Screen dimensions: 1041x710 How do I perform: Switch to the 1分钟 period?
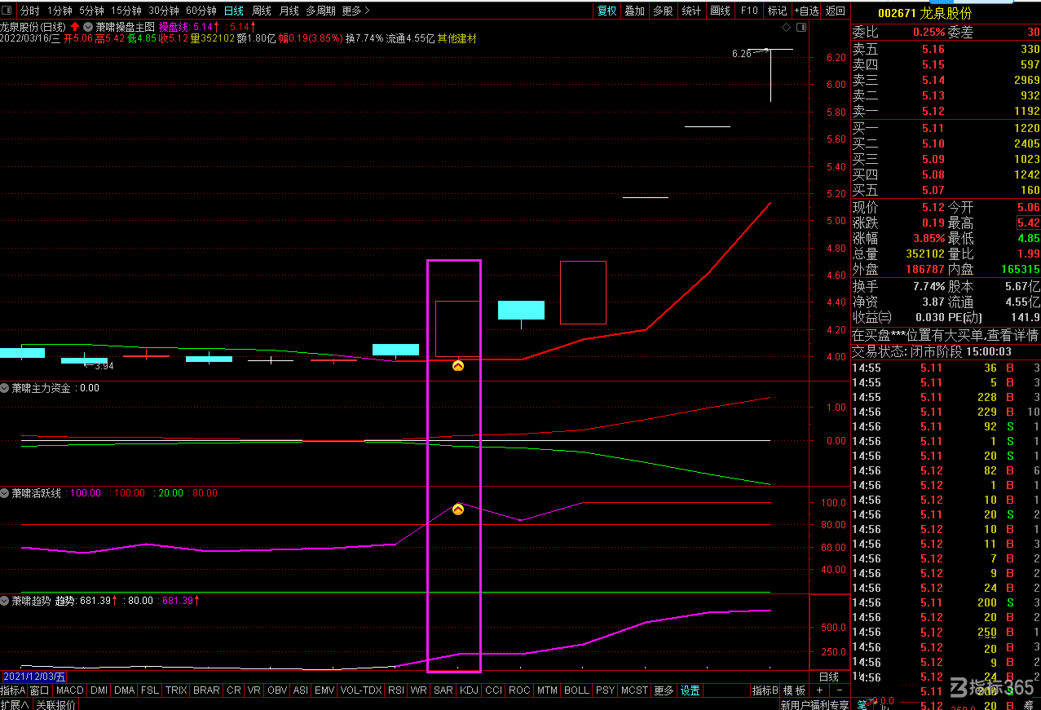pos(59,11)
